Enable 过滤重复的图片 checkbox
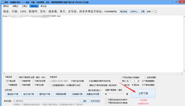The image size is (185, 106). 51,85
